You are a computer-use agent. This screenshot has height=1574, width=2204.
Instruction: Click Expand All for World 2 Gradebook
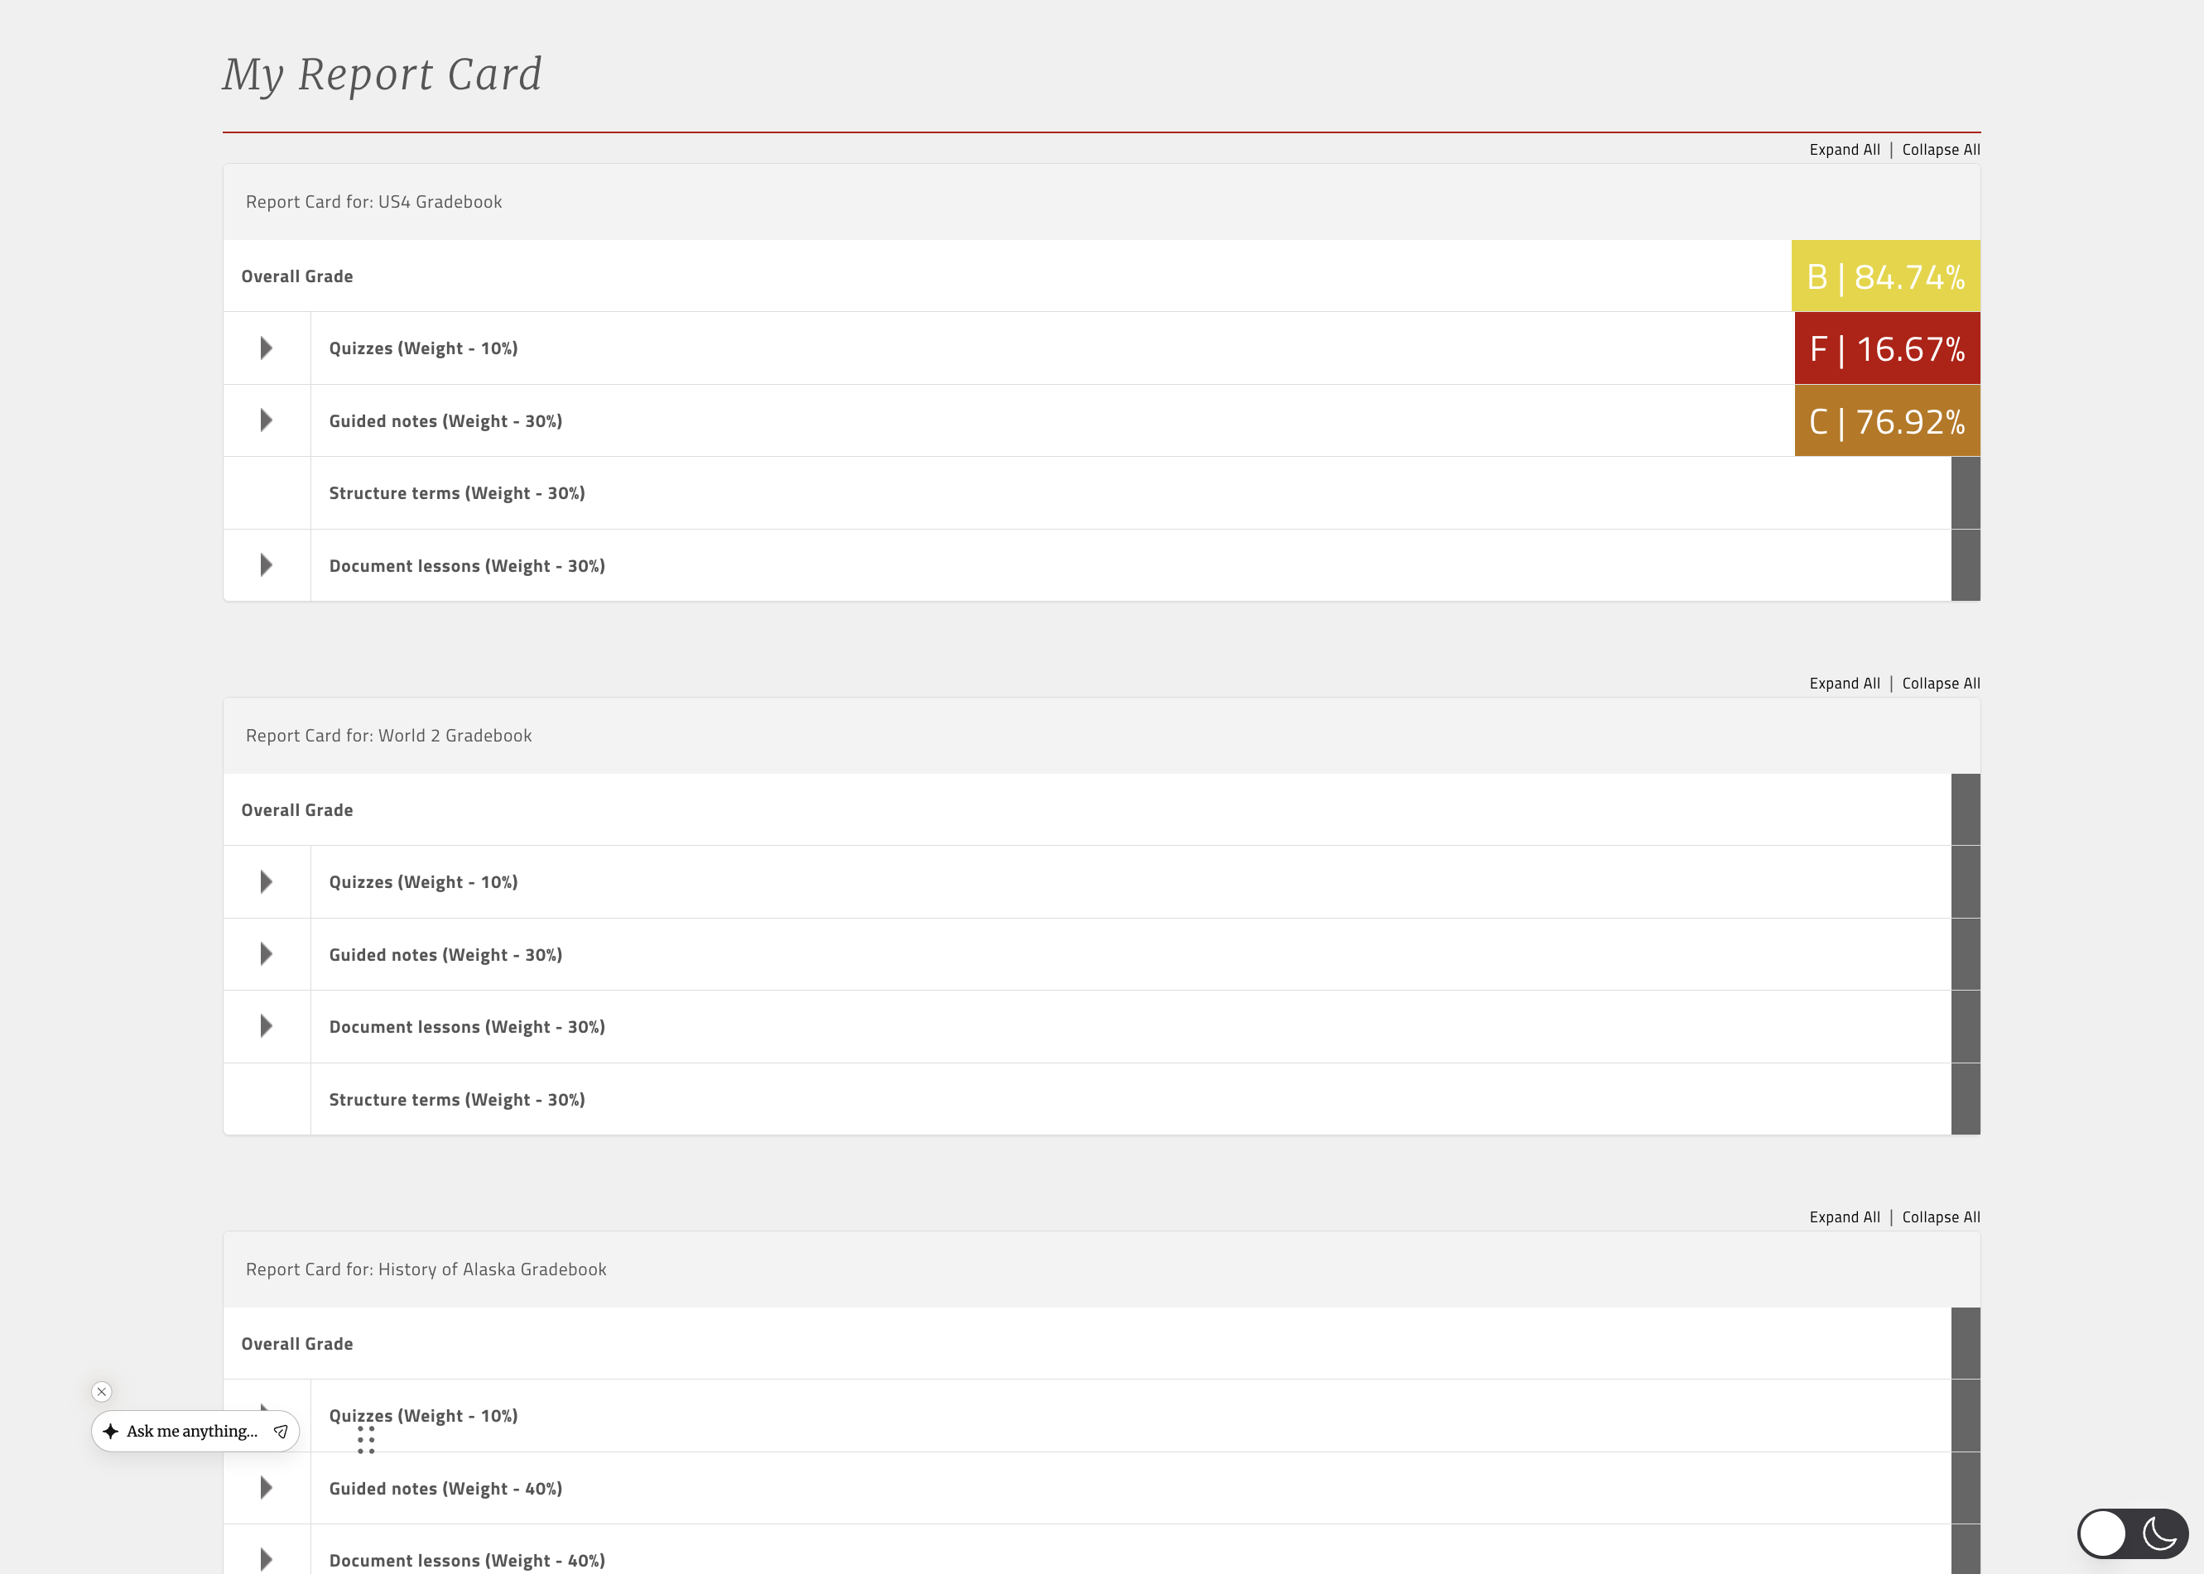pos(1845,684)
